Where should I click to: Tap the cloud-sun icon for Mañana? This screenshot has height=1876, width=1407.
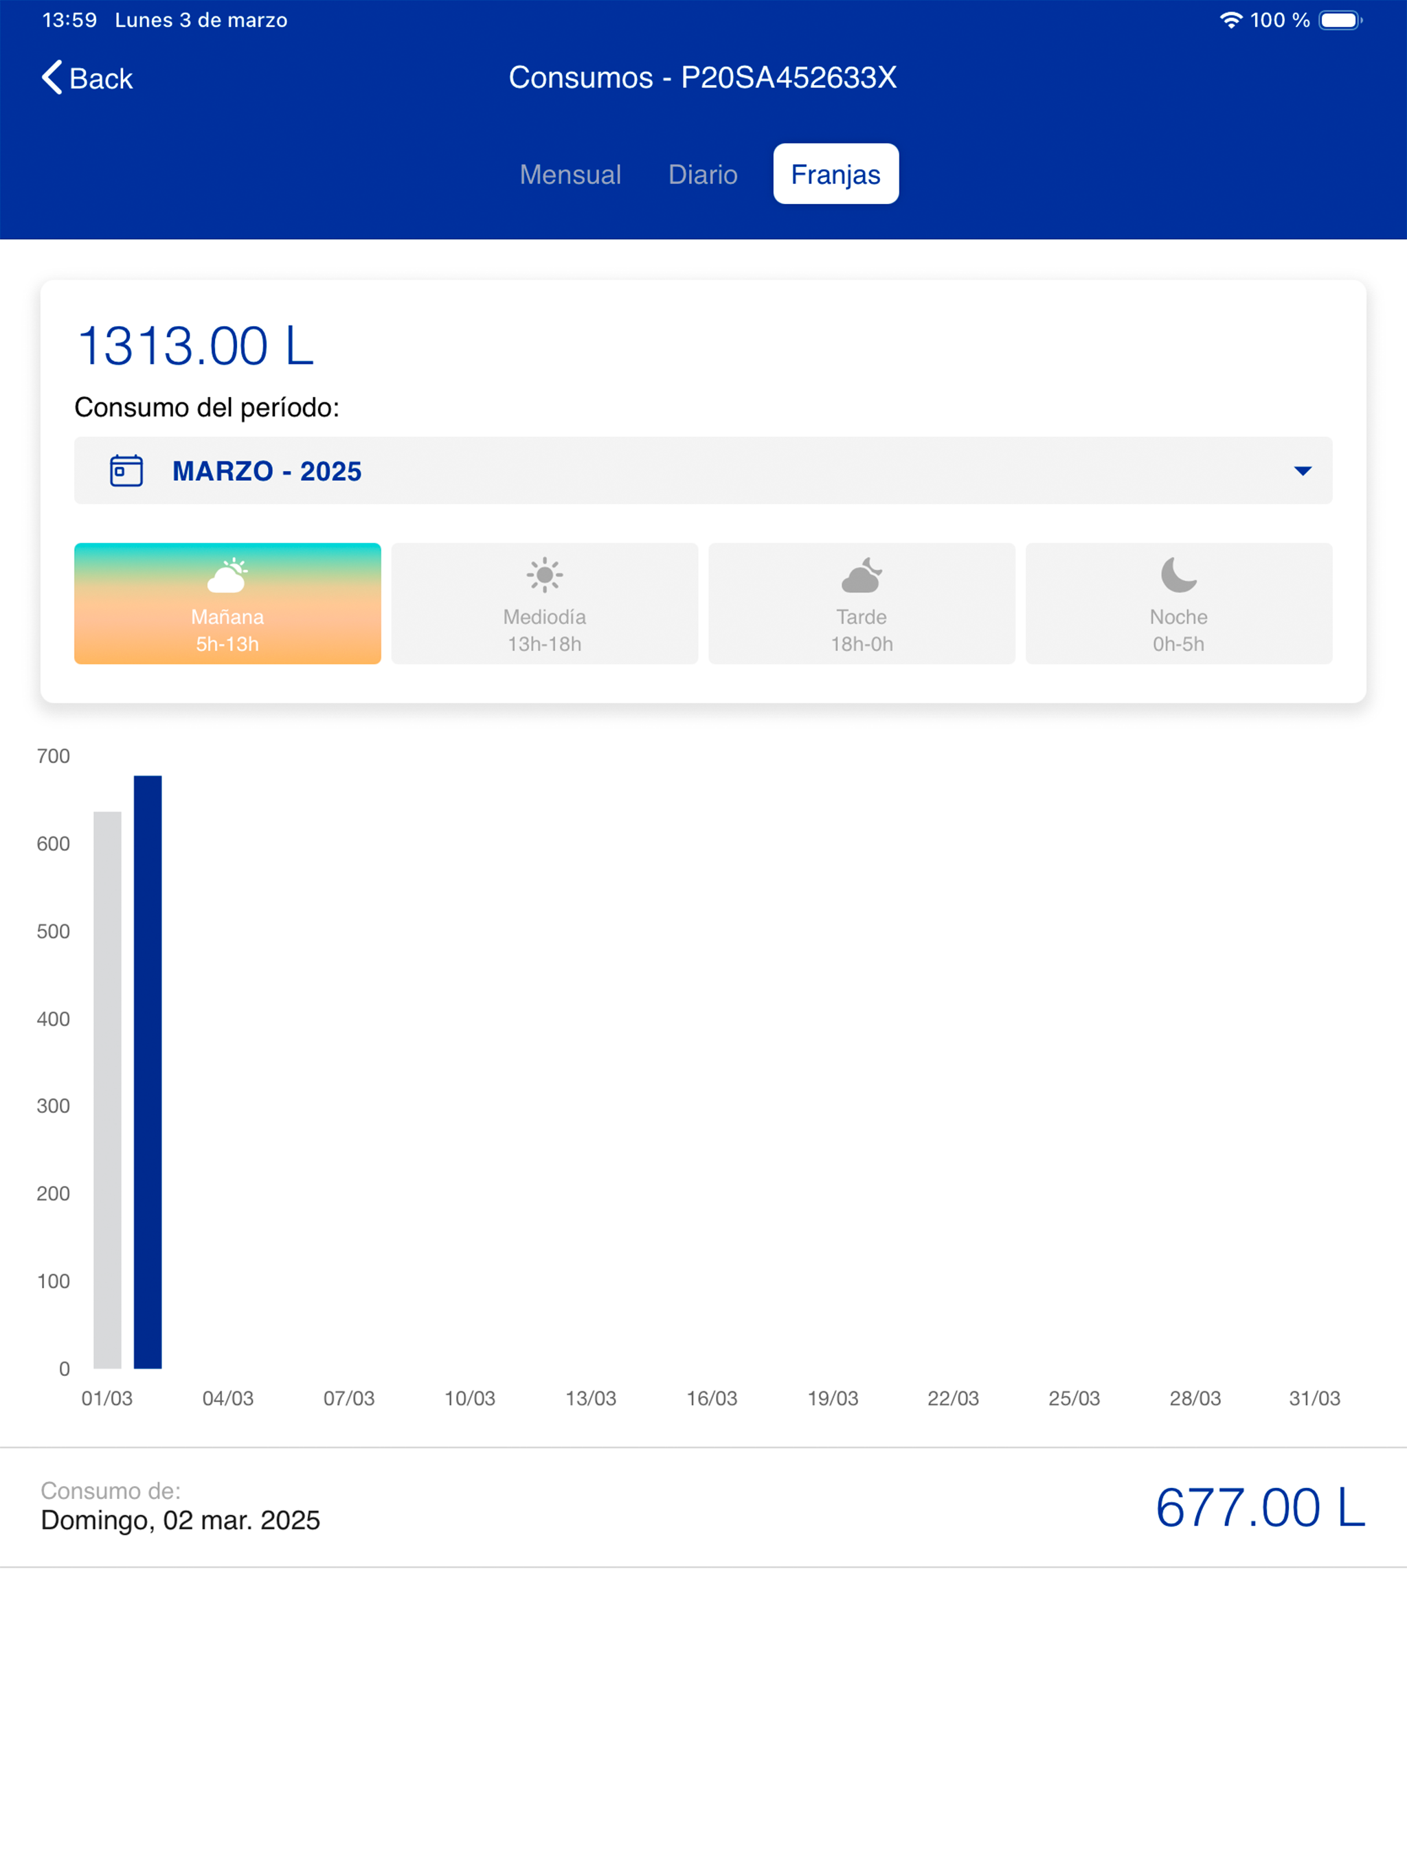(x=227, y=575)
